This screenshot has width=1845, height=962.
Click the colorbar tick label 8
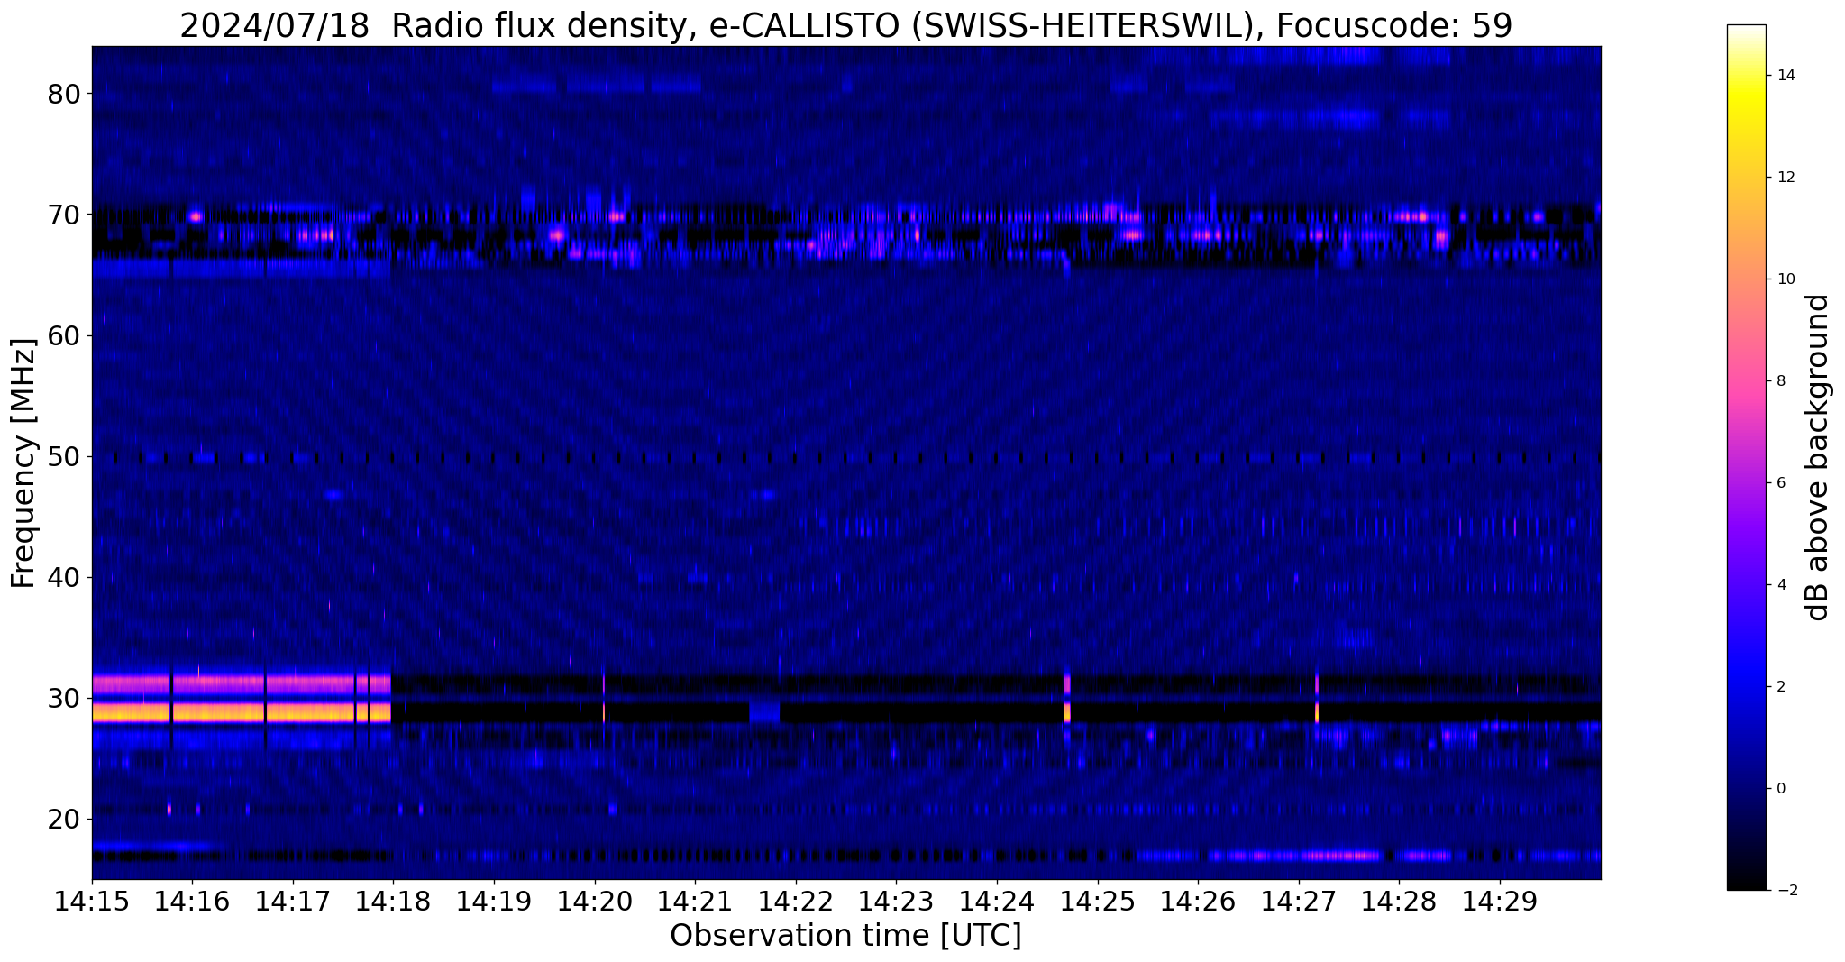(1779, 381)
